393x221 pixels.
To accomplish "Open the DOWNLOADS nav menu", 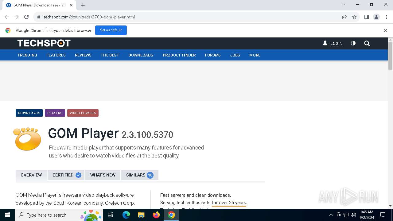I will pyautogui.click(x=141, y=55).
